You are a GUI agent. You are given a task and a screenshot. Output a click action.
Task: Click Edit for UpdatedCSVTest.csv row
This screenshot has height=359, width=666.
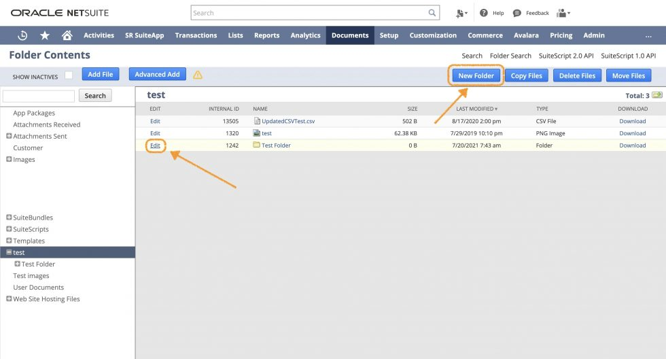[x=155, y=121]
